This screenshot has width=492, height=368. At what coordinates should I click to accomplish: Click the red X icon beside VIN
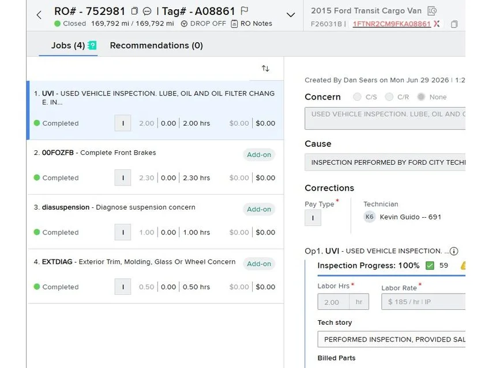tap(437, 24)
